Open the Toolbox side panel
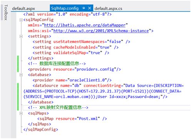 6,12
